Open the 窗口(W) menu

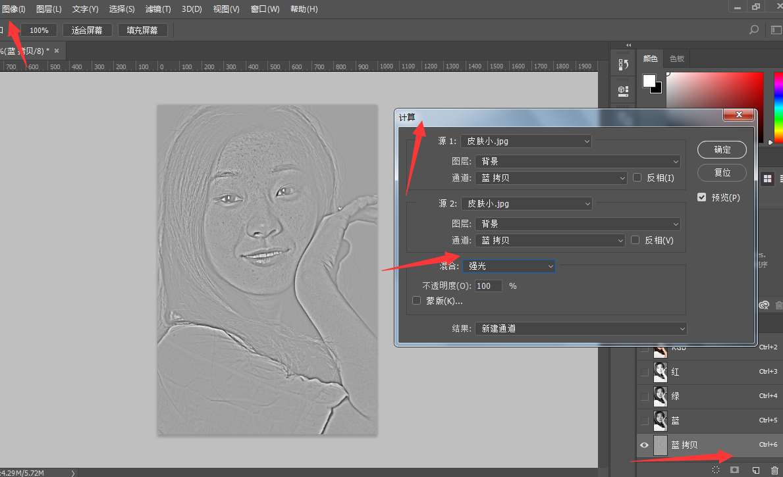pos(265,9)
